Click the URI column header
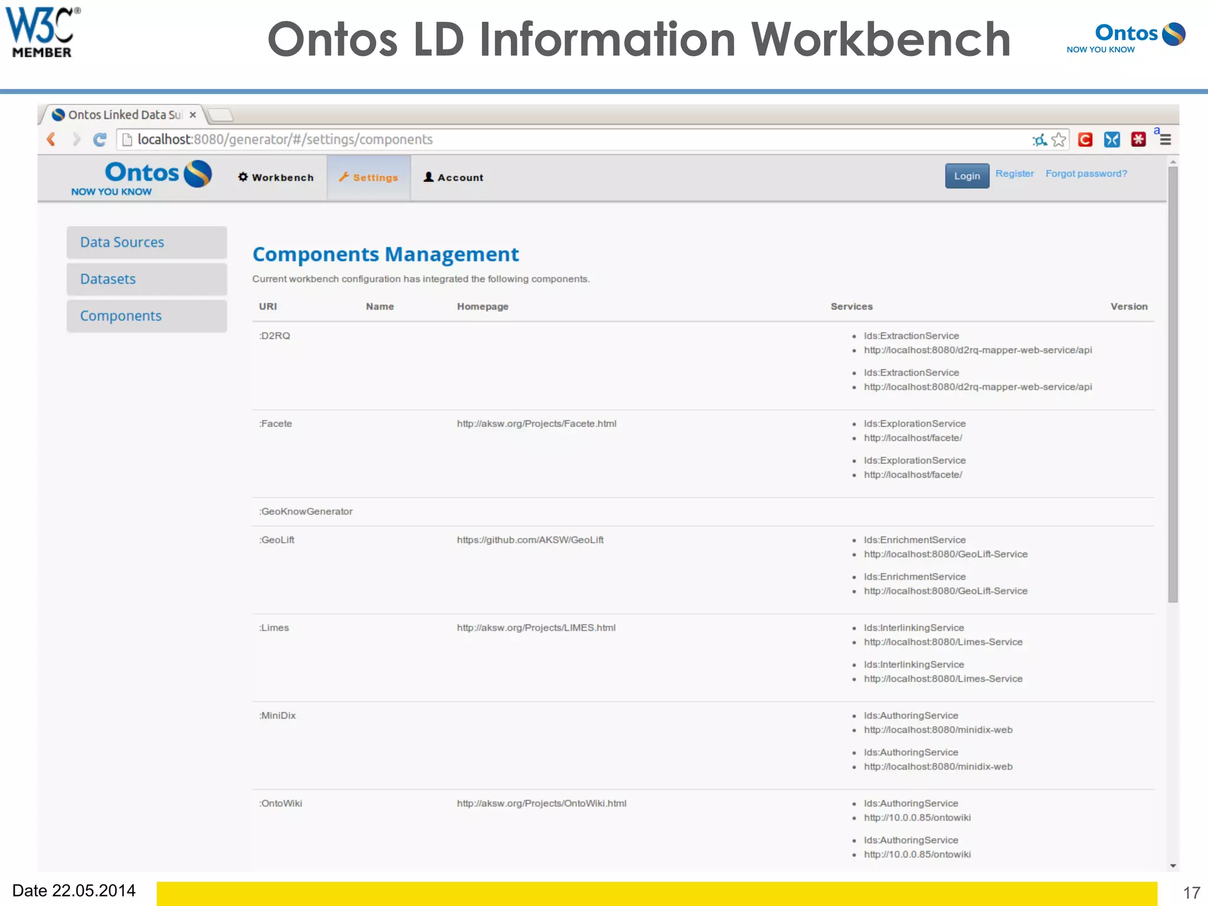The image size is (1208, 906). pos(268,307)
